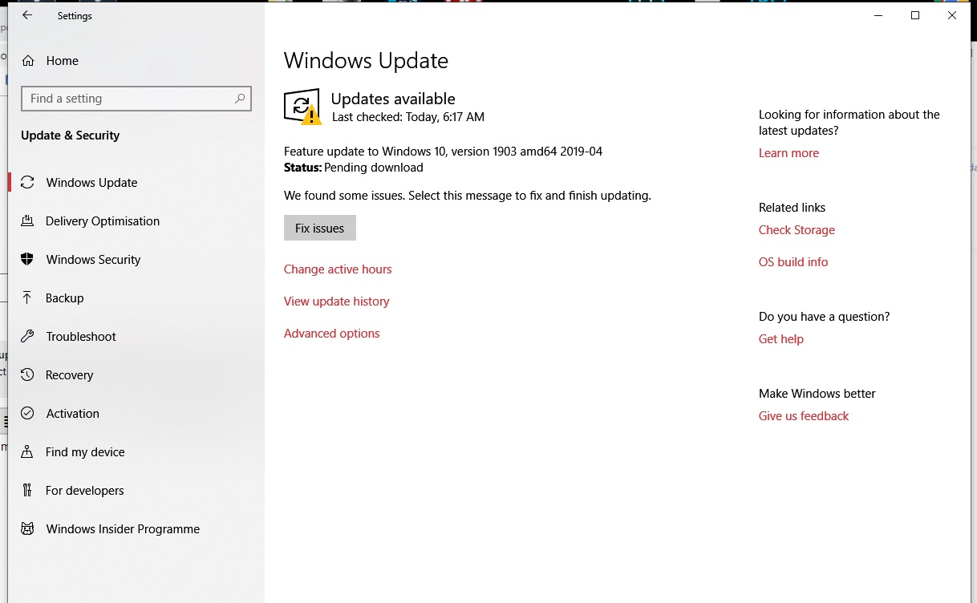This screenshot has height=603, width=977.
Task: Click the Recovery clock icon
Action: click(27, 375)
